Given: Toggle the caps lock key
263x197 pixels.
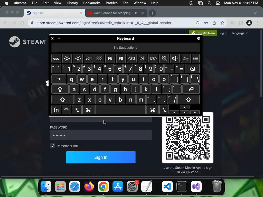Looking at the screenshot, I should [60, 89].
